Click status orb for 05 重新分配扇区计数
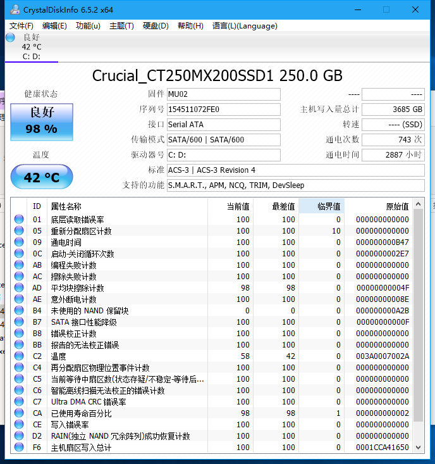435x464 pixels. [x=19, y=230]
